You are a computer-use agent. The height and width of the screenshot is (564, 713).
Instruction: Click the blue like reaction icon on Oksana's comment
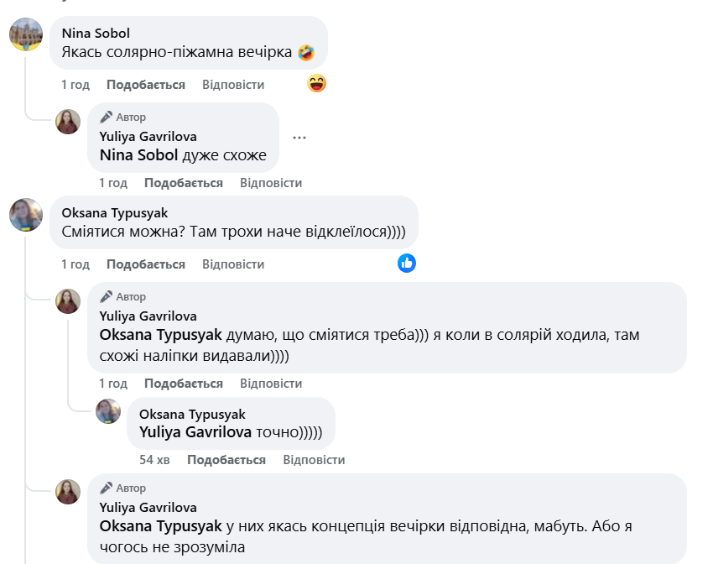point(407,263)
